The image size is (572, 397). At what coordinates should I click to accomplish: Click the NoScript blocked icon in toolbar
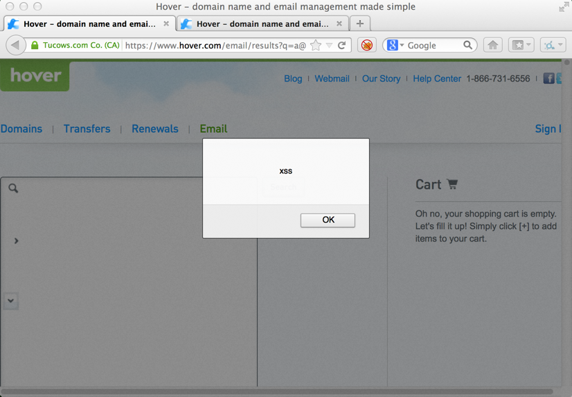(x=367, y=46)
